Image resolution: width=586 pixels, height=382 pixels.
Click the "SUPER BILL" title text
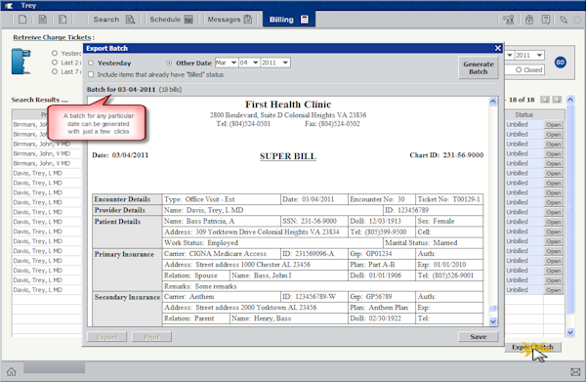(288, 156)
